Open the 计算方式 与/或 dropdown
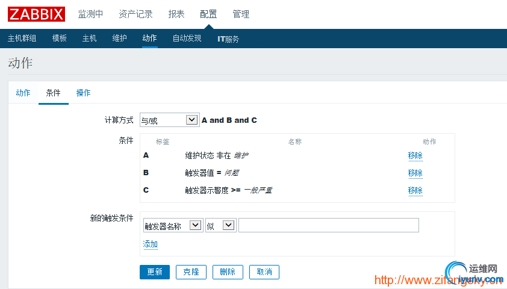The height and width of the screenshot is (289, 507). coord(169,120)
